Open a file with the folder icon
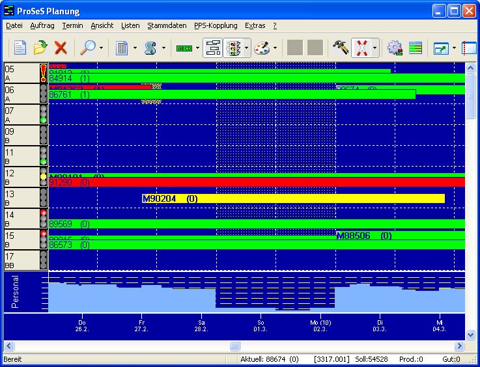Image resolution: width=480 pixels, height=367 pixels. (x=40, y=48)
